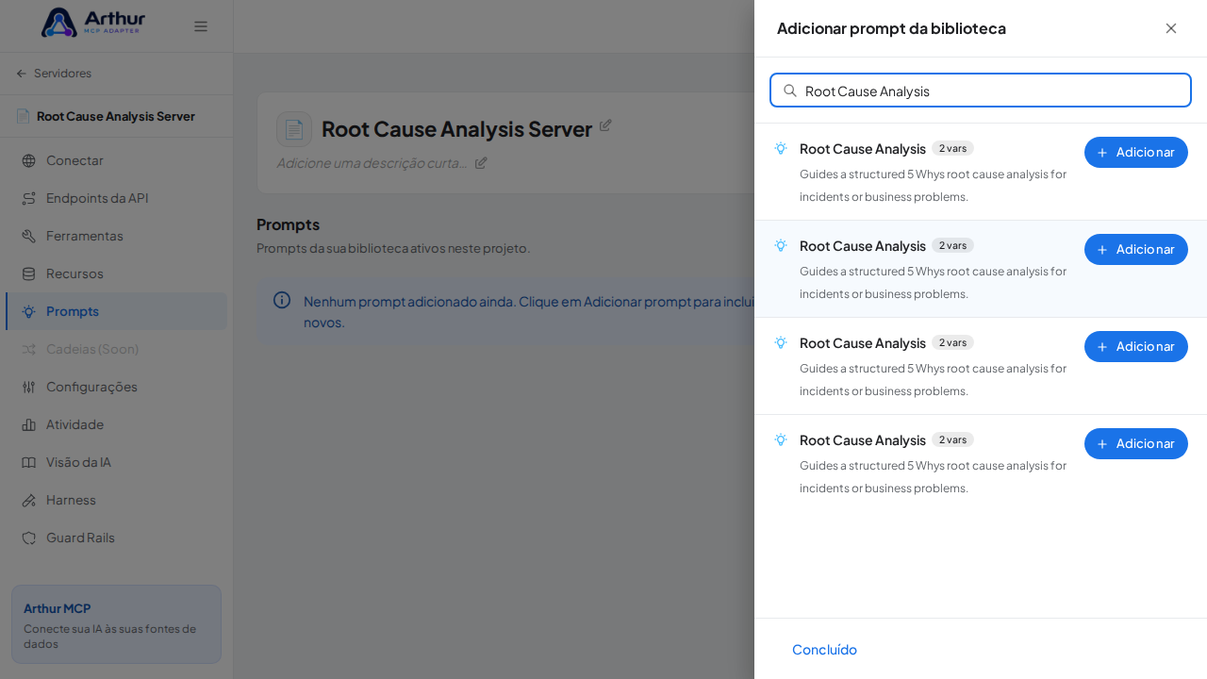Screen dimensions: 1207x679
Task: Open Guard Rails via its shield icon
Action: point(28,538)
